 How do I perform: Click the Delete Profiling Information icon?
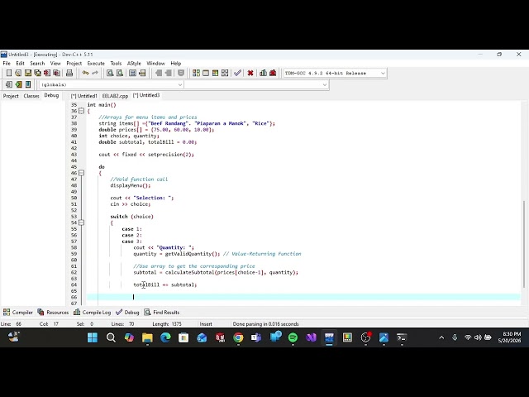(273, 73)
